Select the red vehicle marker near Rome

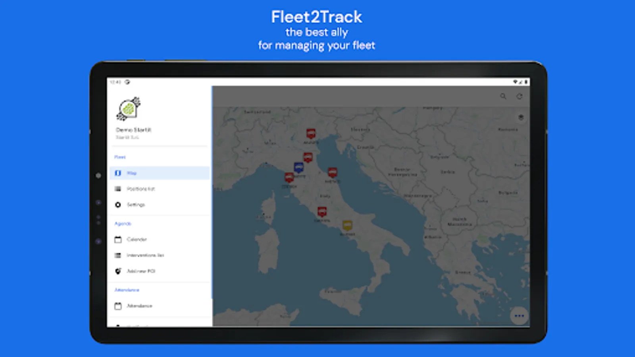point(322,212)
